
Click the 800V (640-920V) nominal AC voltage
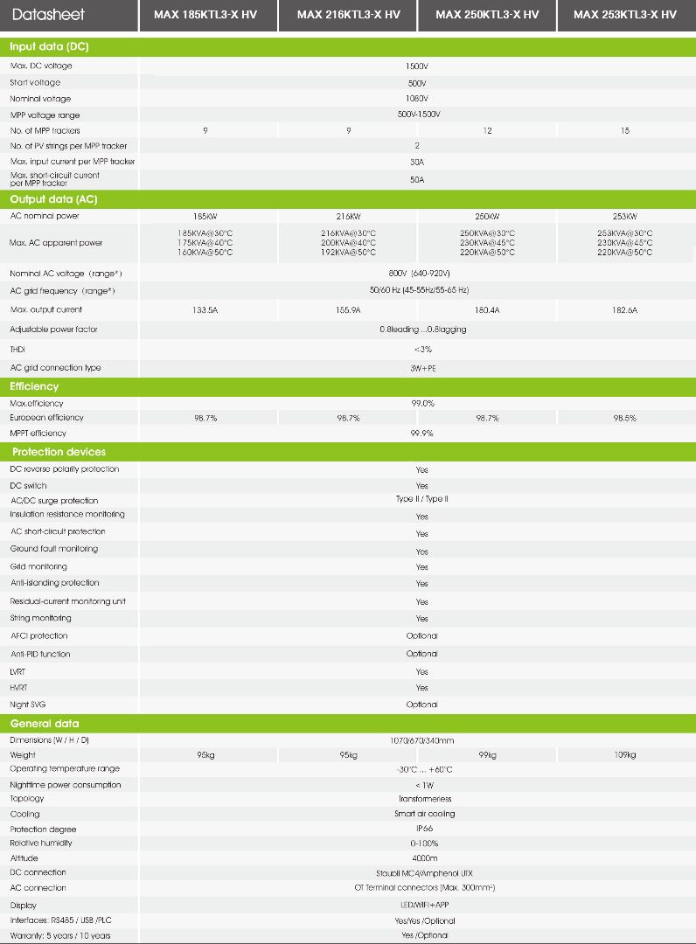pos(419,274)
